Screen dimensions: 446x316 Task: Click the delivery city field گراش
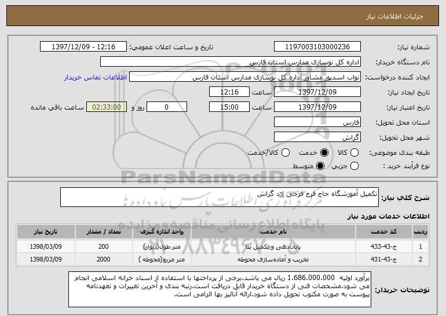[317, 137]
